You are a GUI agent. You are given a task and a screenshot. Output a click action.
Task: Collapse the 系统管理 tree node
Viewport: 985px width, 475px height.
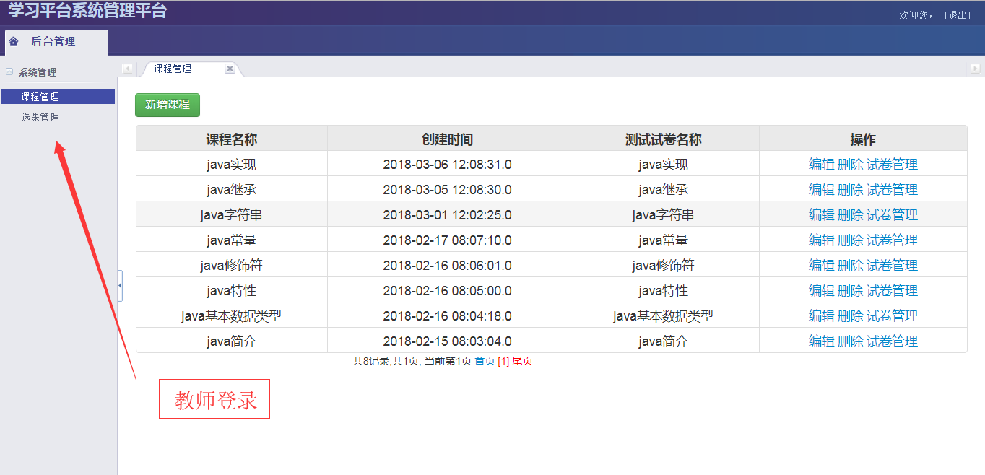coord(9,71)
